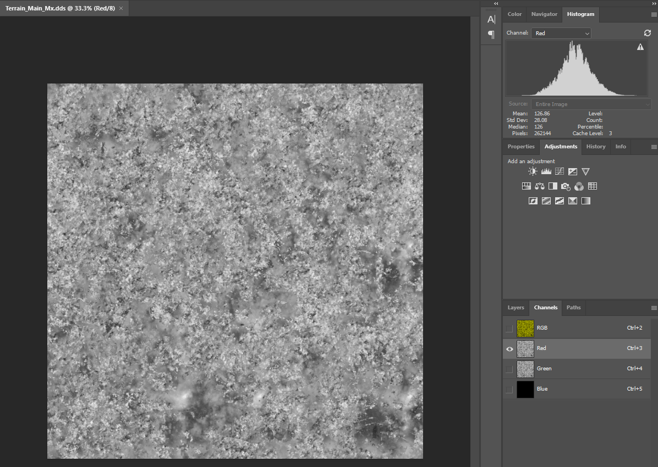Screen dimensions: 658x467
Task: Refresh the histogram with uncached data
Action: coord(648,33)
